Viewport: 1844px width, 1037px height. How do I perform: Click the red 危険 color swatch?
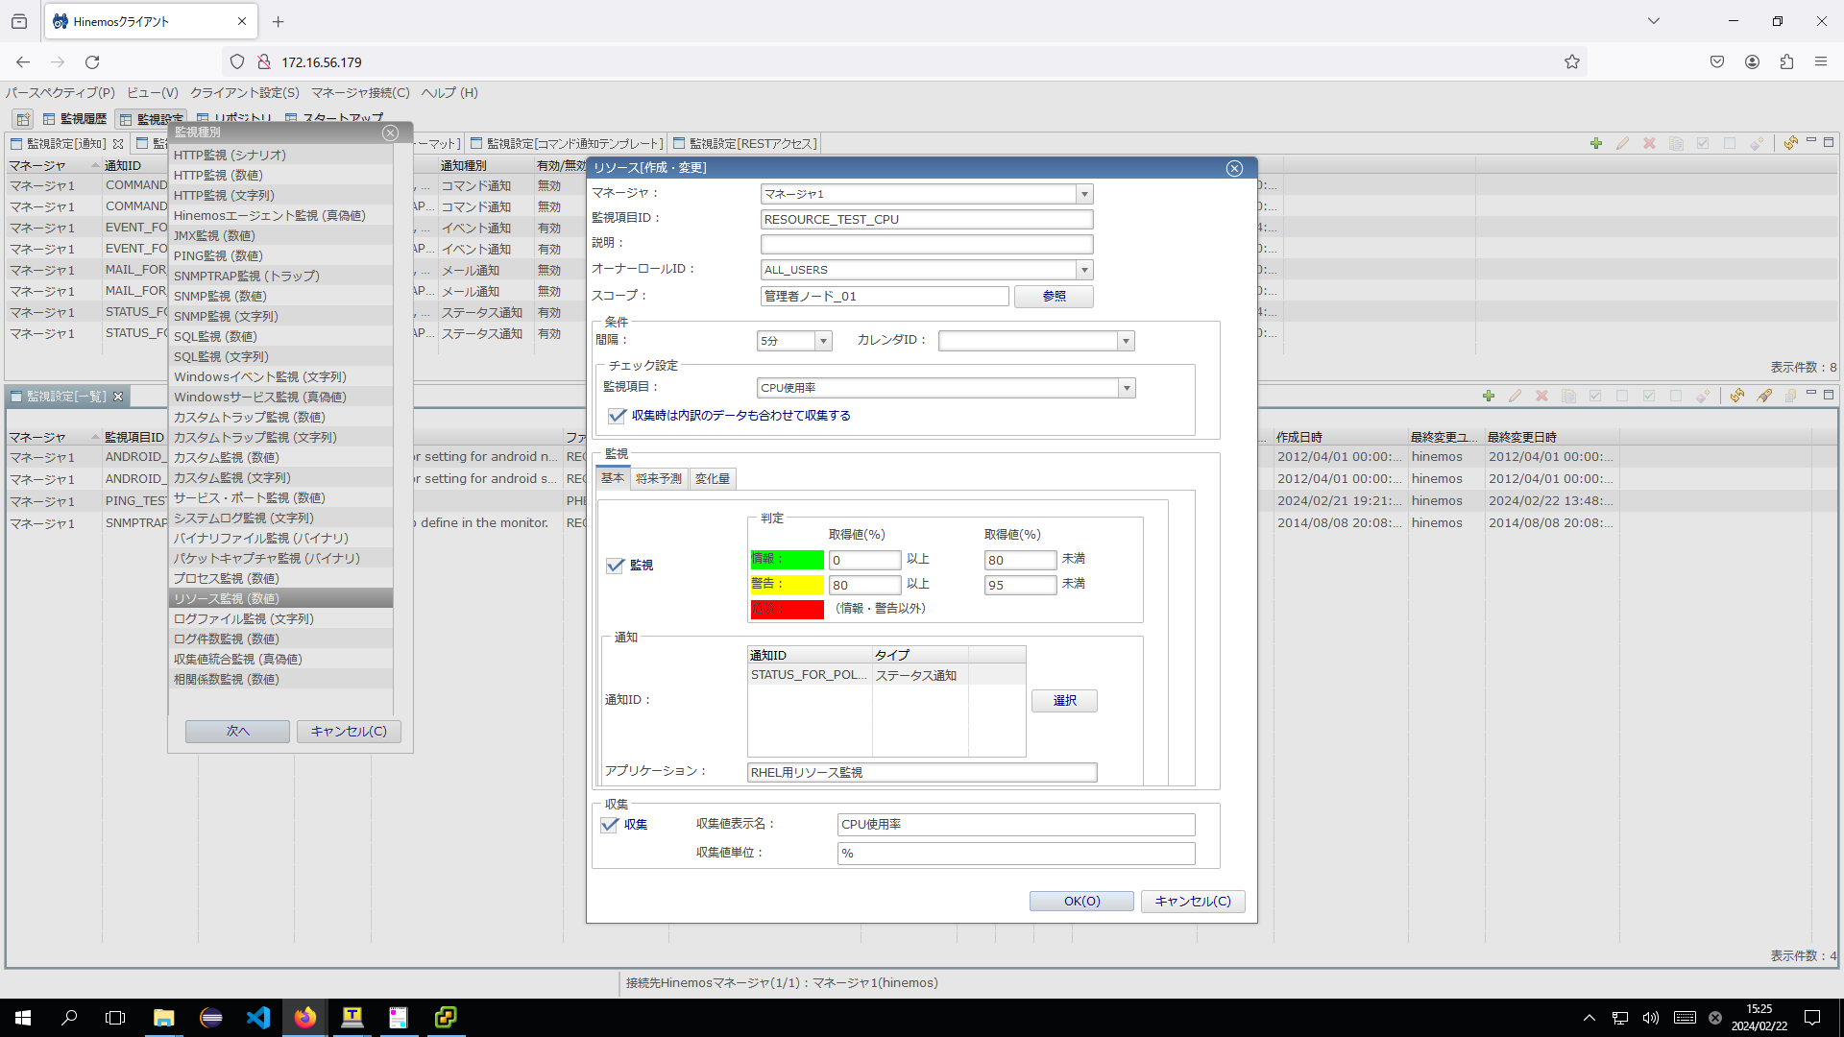click(787, 610)
